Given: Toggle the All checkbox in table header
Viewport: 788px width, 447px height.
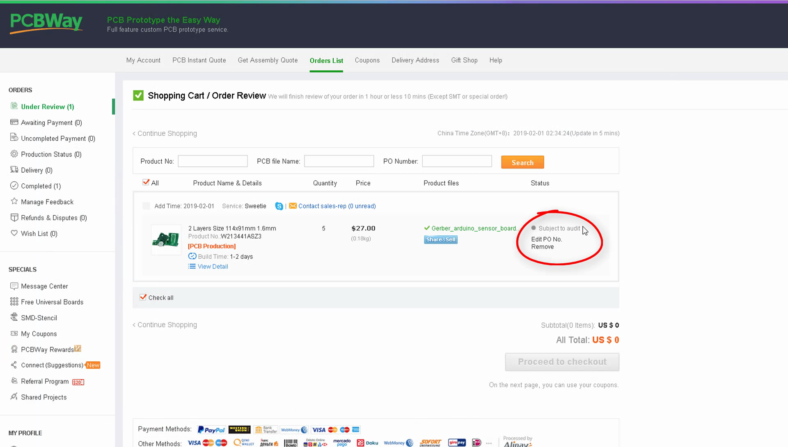Looking at the screenshot, I should 146,182.
